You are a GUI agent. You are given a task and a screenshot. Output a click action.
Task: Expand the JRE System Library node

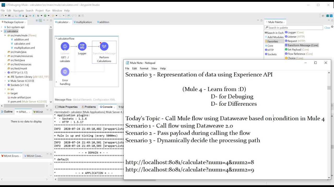[5, 77]
